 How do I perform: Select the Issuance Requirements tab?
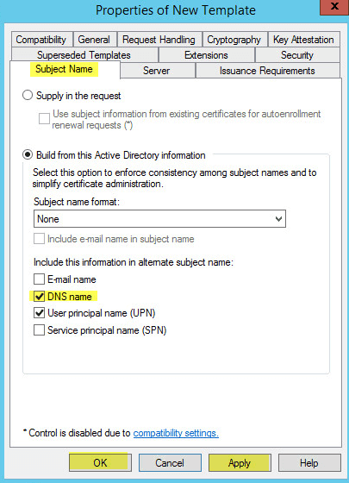pyautogui.click(x=267, y=71)
